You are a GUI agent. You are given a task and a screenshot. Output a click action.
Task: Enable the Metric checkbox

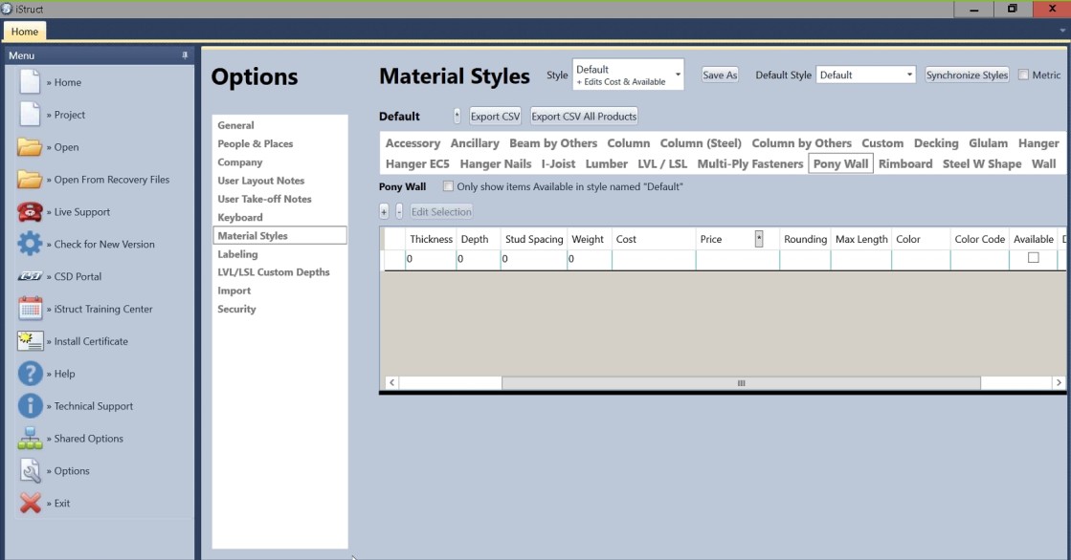[x=1023, y=75]
